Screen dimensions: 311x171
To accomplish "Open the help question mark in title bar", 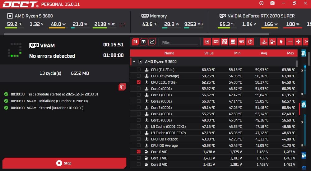I will [x=262, y=3].
